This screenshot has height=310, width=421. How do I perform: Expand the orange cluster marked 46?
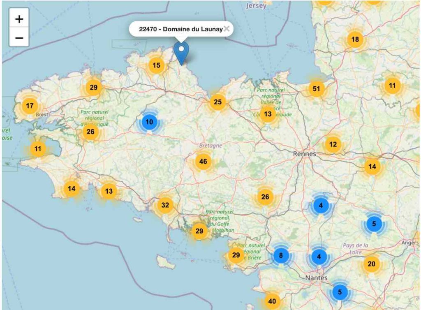pos(203,162)
